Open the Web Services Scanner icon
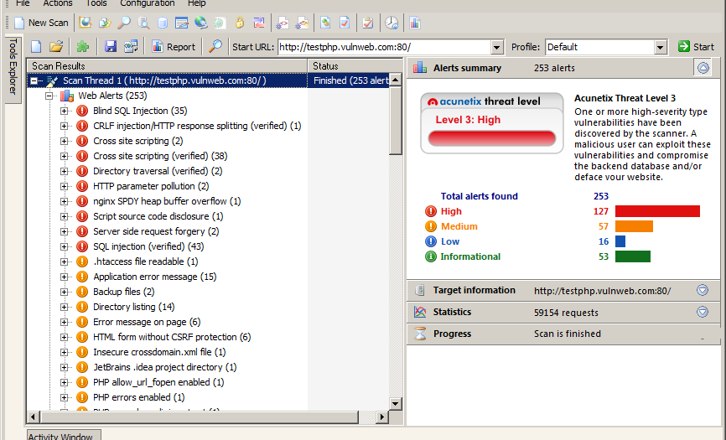Image resolution: width=726 pixels, height=440 pixels. (x=283, y=22)
